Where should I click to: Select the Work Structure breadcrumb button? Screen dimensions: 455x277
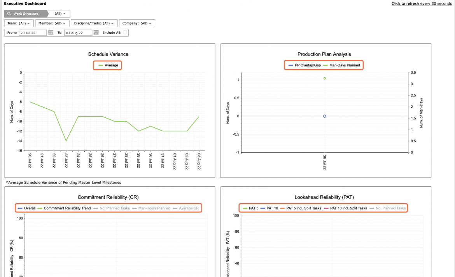pyautogui.click(x=26, y=14)
